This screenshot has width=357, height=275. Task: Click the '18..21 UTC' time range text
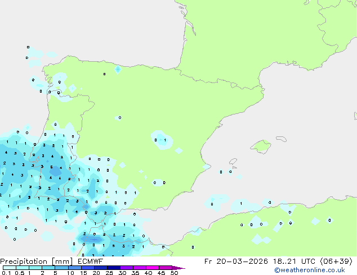click(294, 262)
